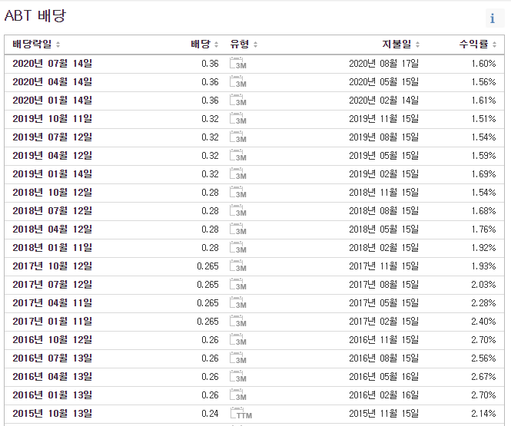Image resolution: width=511 pixels, height=426 pixels.
Task: Click the ABT 배당 heading
Action: [x=35, y=15]
